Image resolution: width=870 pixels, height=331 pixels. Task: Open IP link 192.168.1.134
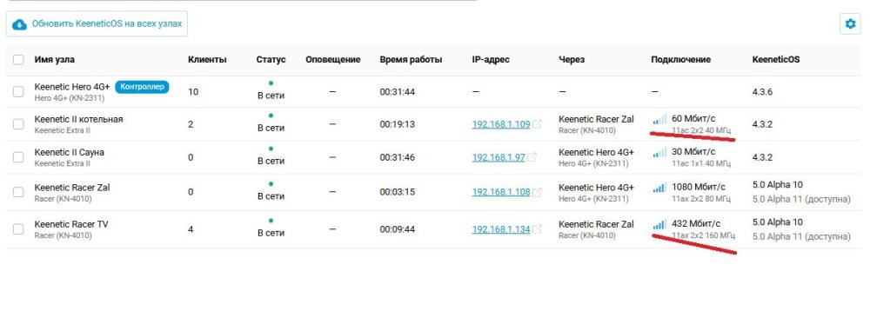click(x=501, y=229)
